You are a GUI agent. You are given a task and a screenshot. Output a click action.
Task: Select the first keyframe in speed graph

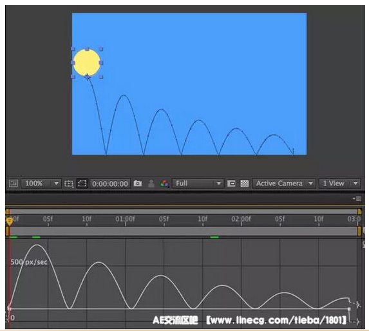9,308
